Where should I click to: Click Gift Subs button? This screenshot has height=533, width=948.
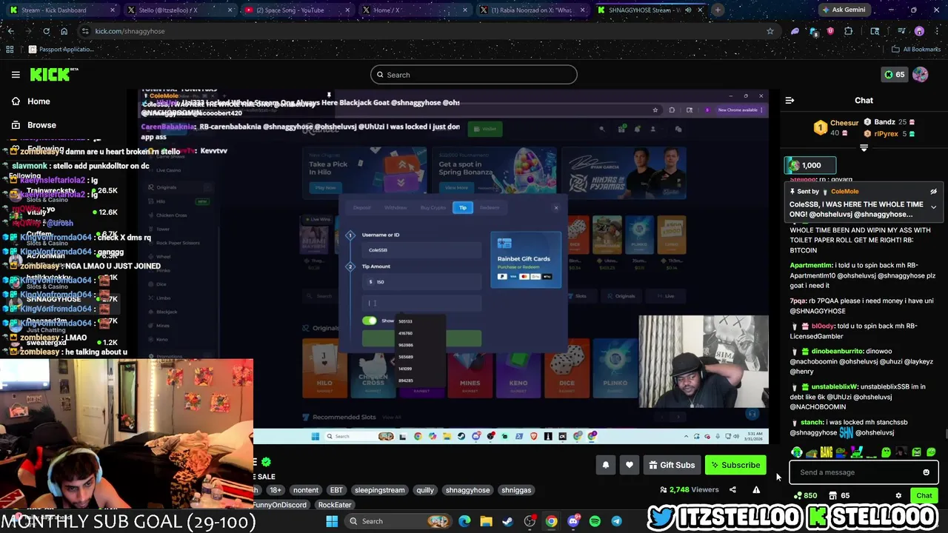click(x=672, y=465)
